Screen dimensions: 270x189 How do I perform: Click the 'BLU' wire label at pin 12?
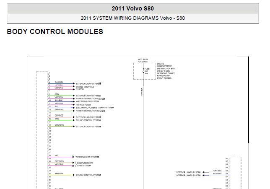(57, 106)
